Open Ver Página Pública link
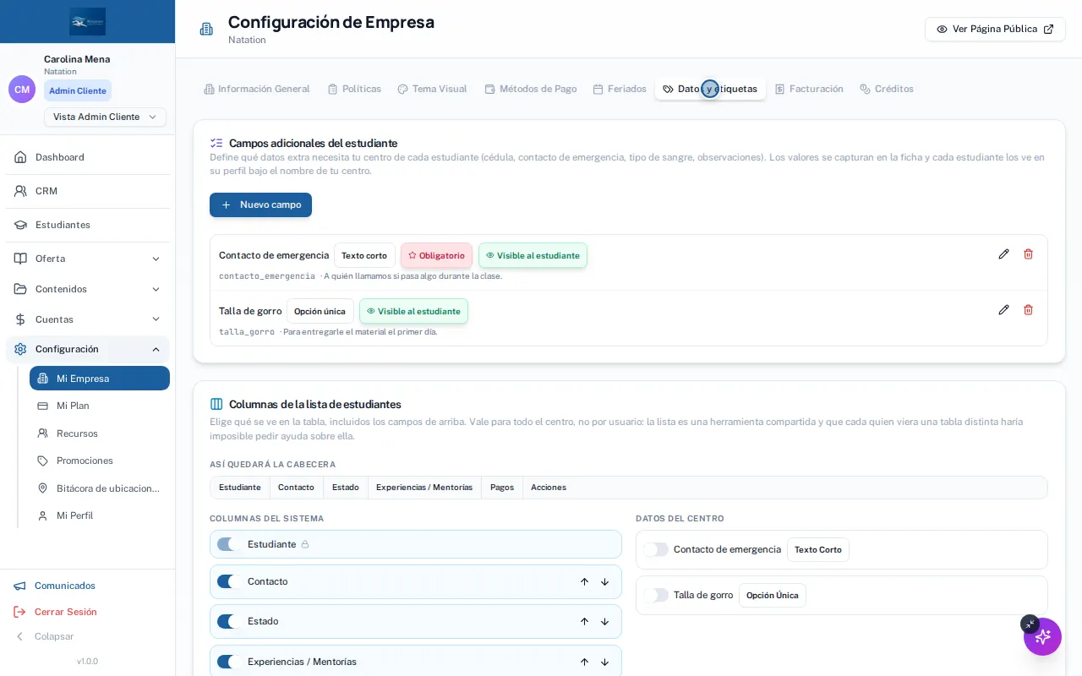 pos(995,29)
